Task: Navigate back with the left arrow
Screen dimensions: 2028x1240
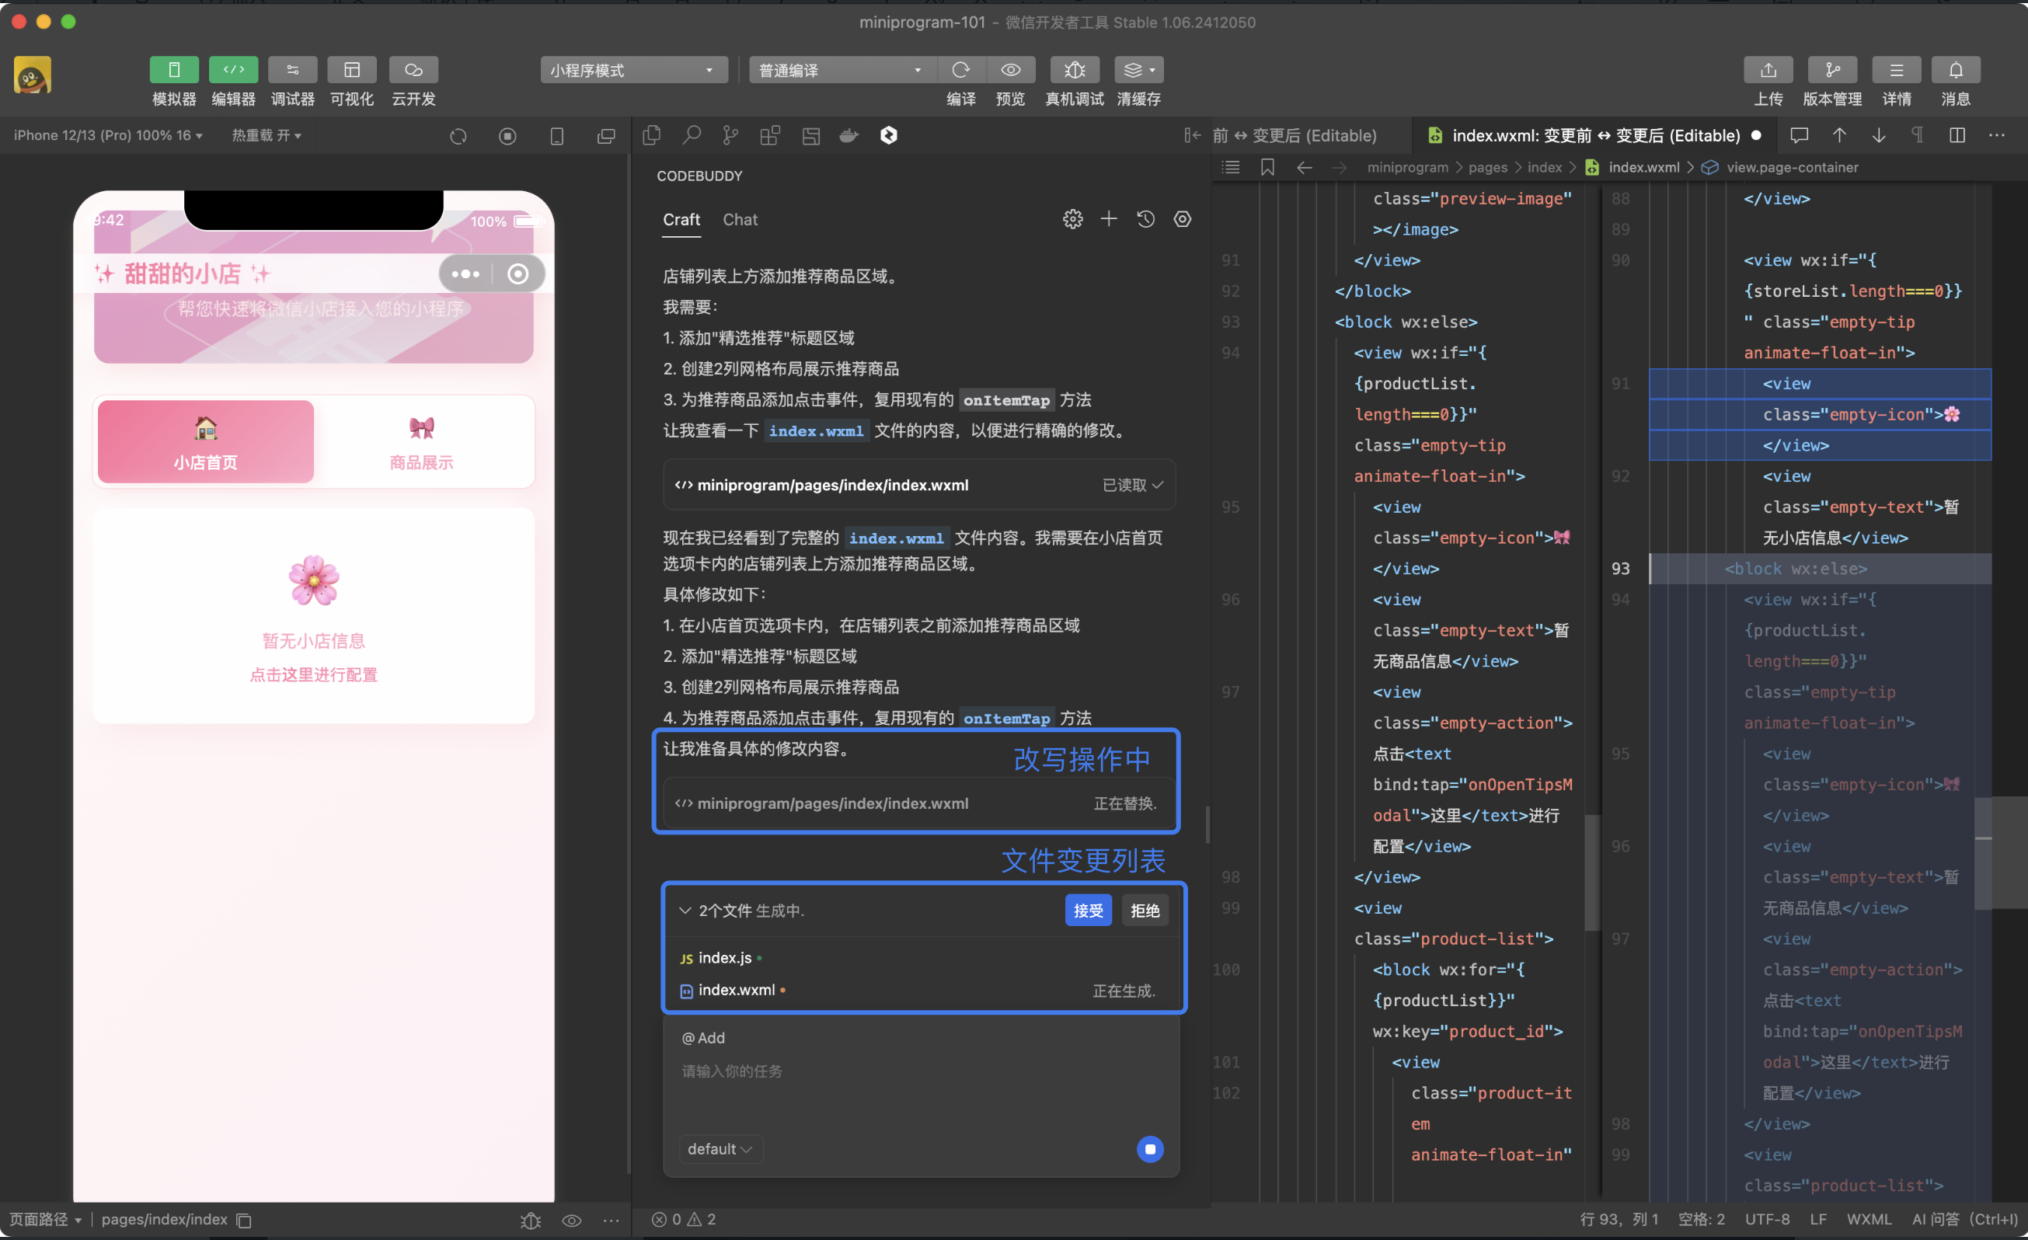Action: click(1304, 167)
